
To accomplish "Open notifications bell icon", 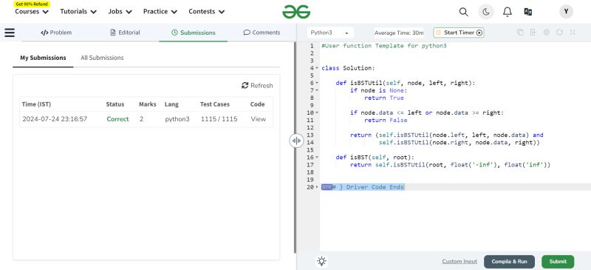I will tap(508, 12).
